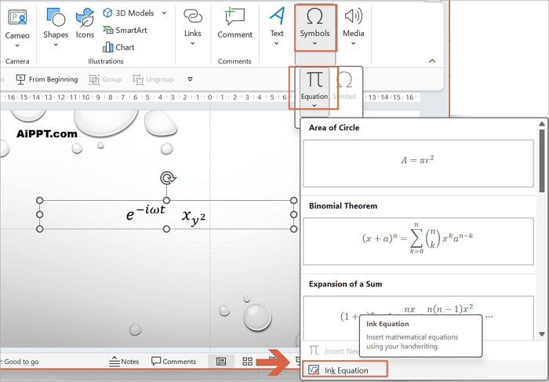The width and height of the screenshot is (549, 382).
Task: Click the rotate handle above the textbox
Action: pyautogui.click(x=166, y=178)
